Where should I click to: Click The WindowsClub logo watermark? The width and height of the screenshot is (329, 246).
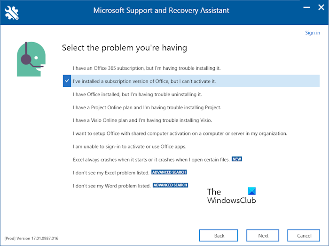[x=232, y=195]
